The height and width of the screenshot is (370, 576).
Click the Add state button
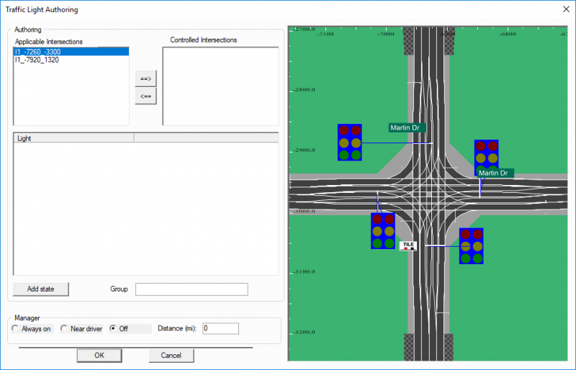41,289
